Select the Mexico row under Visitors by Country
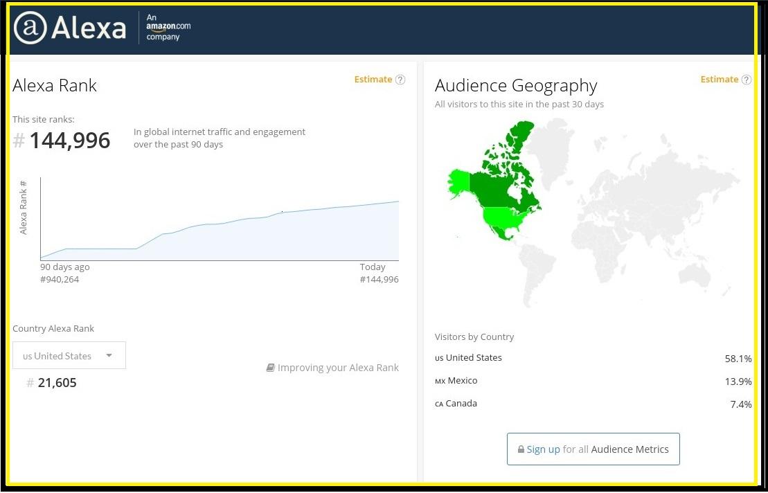 457,380
